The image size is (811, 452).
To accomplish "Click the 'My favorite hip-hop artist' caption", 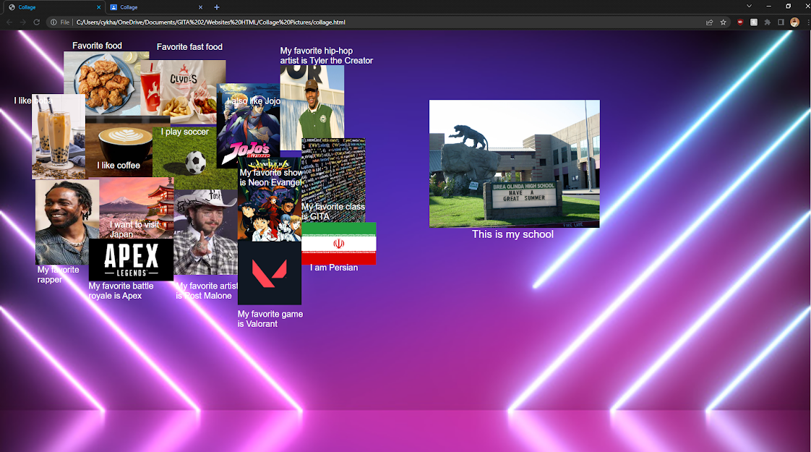I will 327,56.
